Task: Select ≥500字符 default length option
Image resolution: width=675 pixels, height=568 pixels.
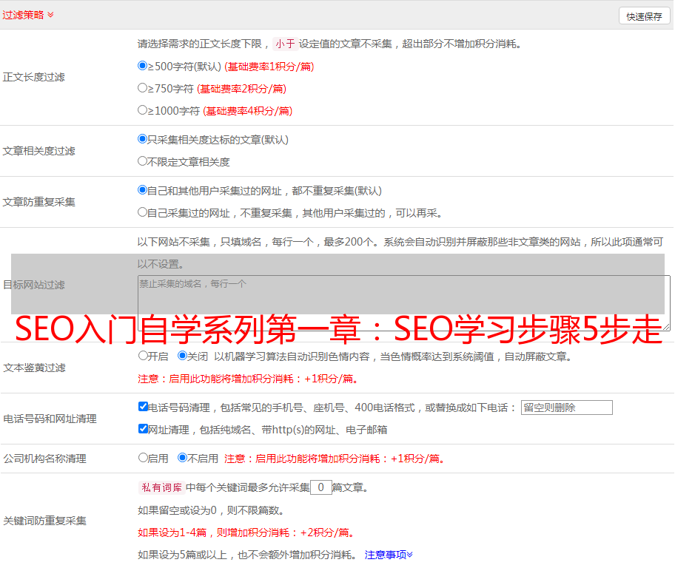Action: pyautogui.click(x=143, y=66)
